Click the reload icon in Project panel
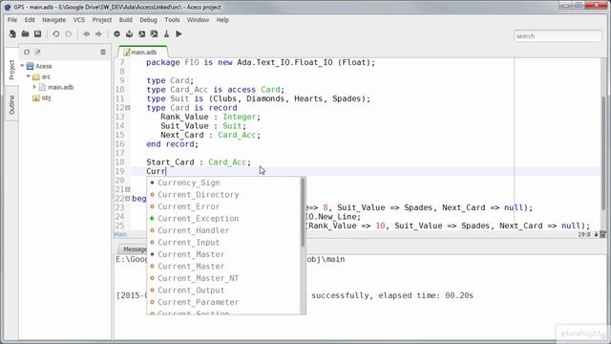Image resolution: width=611 pixels, height=344 pixels. pos(27,52)
